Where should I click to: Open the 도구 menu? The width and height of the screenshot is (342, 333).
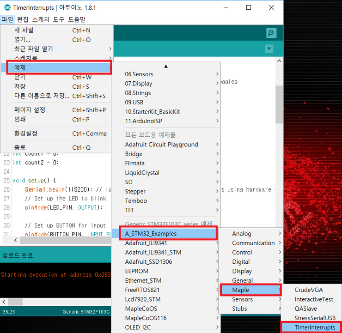58,19
